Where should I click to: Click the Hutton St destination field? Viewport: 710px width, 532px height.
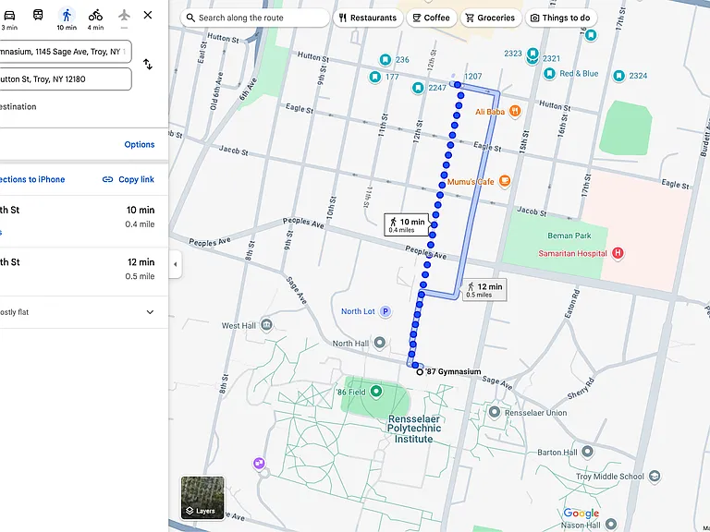pos(64,79)
